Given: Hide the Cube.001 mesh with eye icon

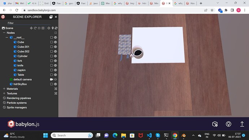Looking at the screenshot, I should [56, 47].
